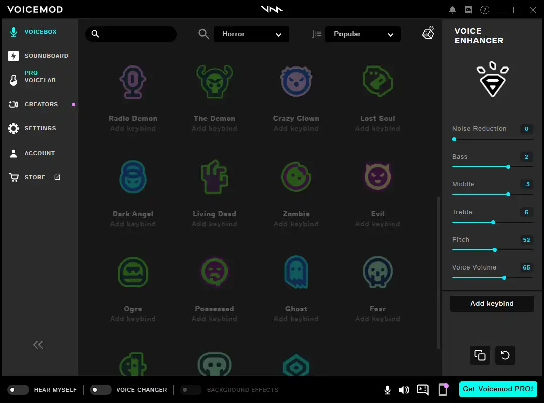Click the random voice dice icon
Image resolution: width=544 pixels, height=403 pixels.
[x=428, y=33]
